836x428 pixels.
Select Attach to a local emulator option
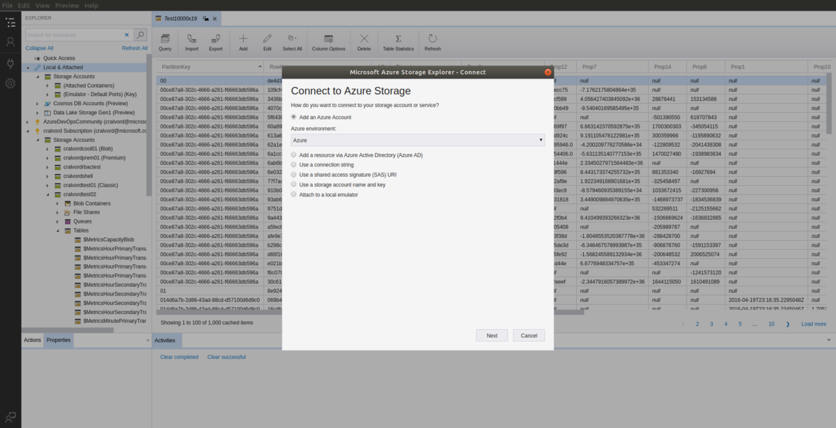pyautogui.click(x=294, y=195)
